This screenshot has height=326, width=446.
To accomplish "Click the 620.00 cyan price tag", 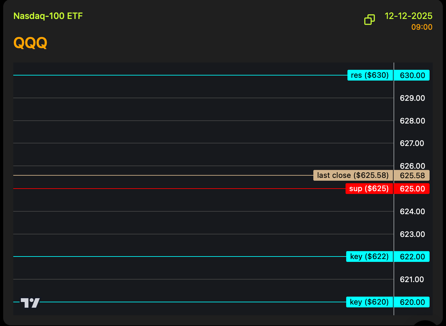I will tap(412, 302).
